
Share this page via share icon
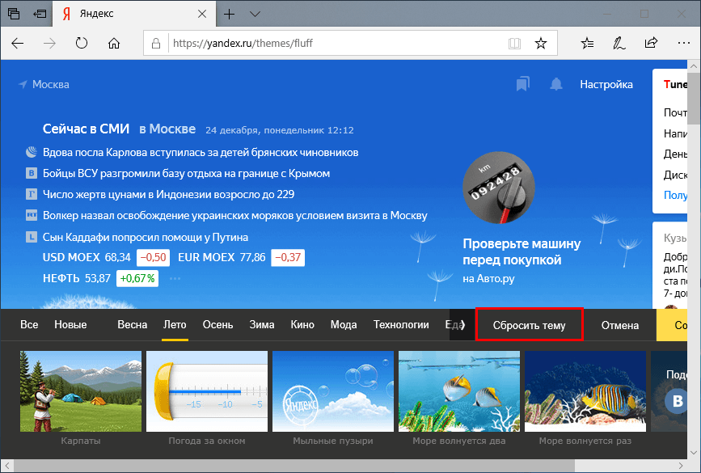point(652,43)
